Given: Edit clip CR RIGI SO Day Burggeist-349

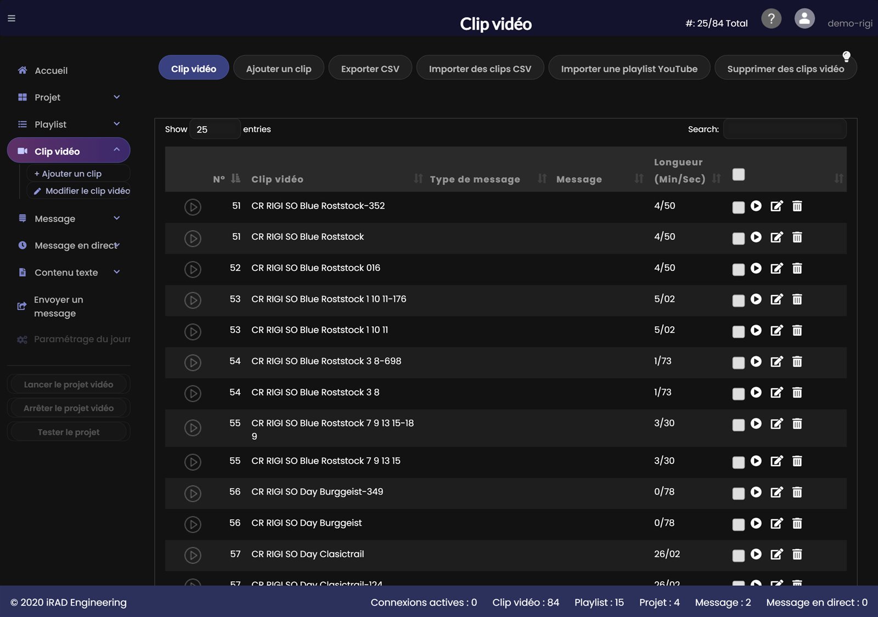Looking at the screenshot, I should click(x=776, y=492).
